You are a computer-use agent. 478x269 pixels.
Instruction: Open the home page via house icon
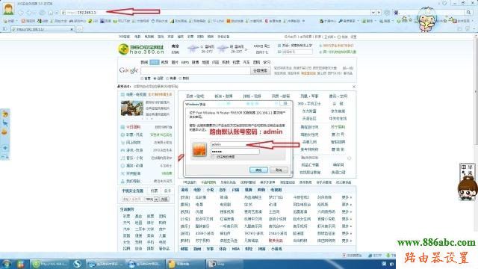point(50,13)
